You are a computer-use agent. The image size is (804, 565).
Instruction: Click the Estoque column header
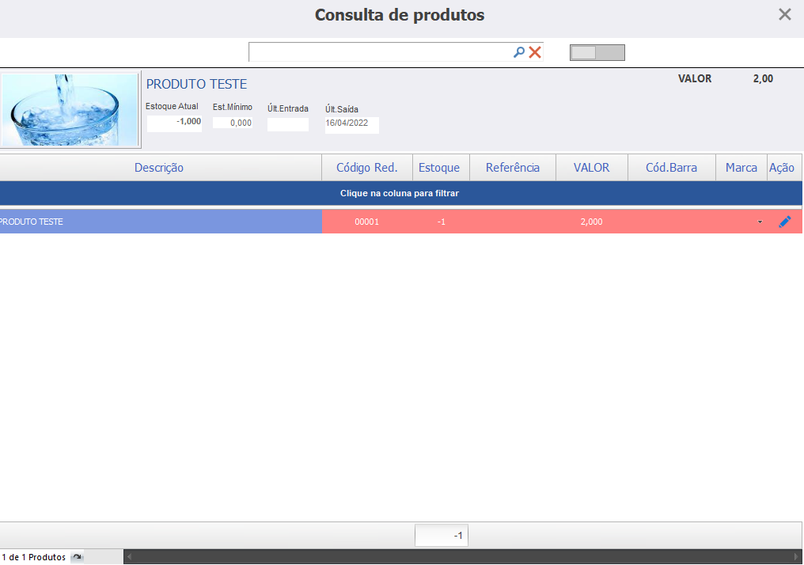pyautogui.click(x=441, y=168)
